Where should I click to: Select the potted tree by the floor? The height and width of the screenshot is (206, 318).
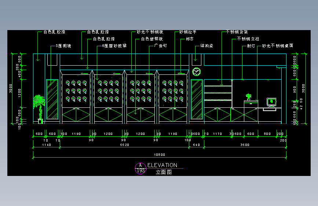39,109
